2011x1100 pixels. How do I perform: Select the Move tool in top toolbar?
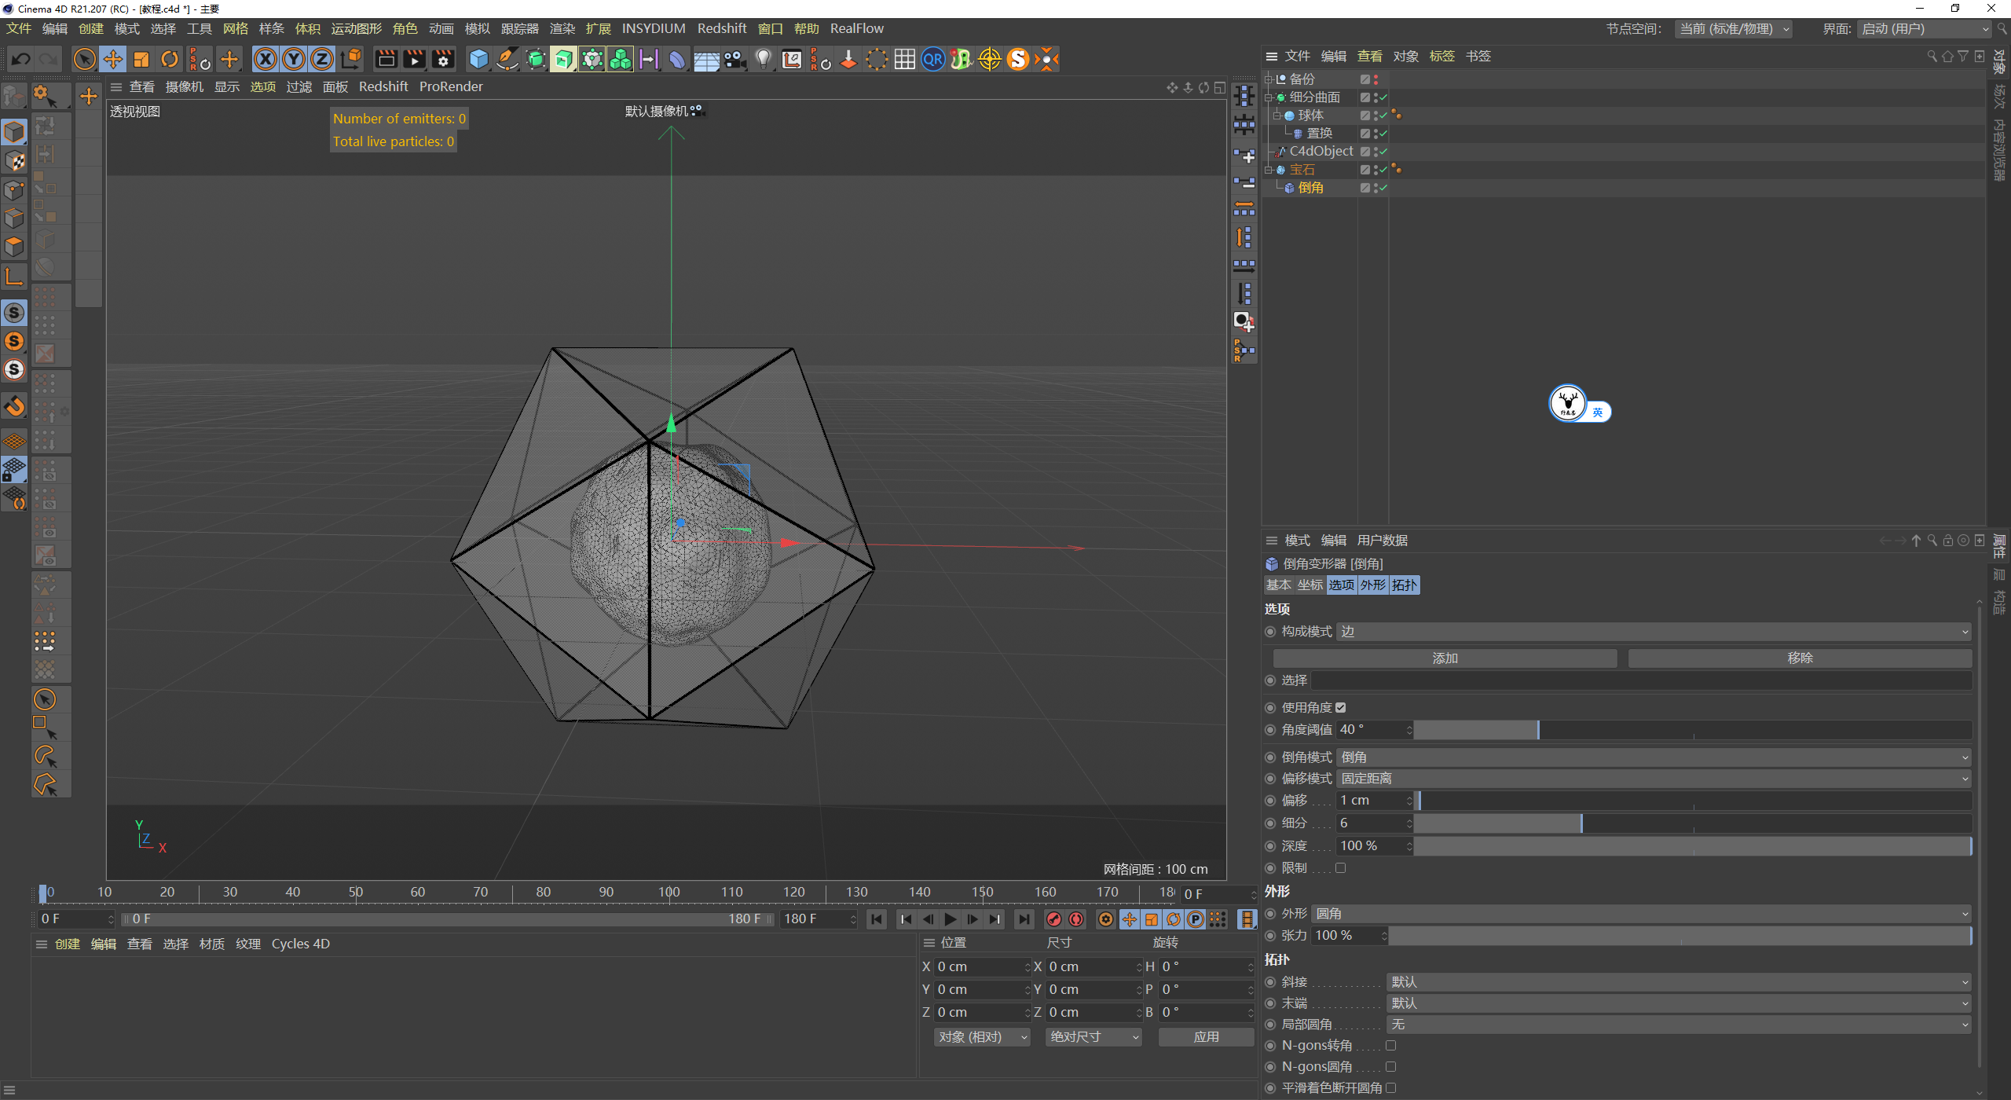(113, 59)
